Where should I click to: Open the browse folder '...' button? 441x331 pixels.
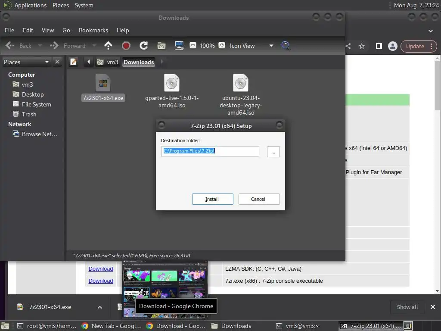273,152
